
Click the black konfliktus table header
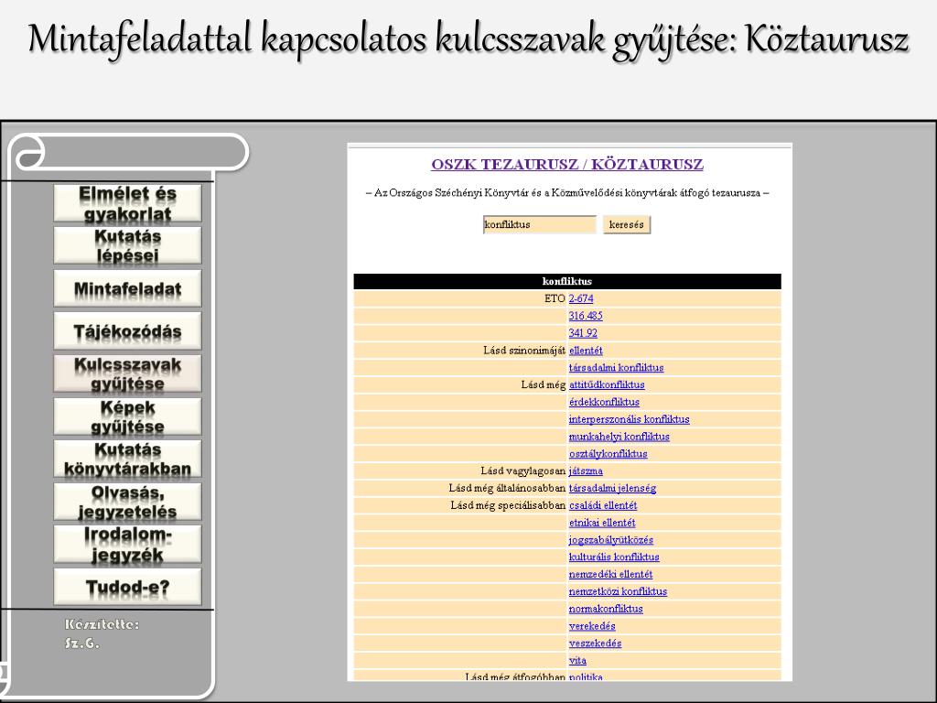click(567, 282)
